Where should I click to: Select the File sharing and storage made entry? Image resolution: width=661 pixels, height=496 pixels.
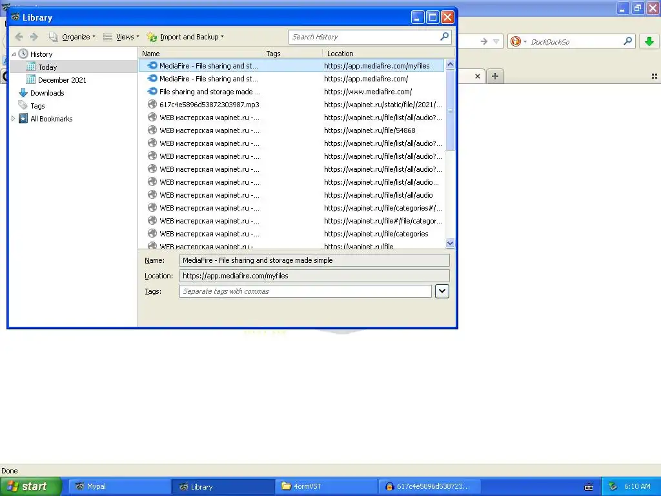pyautogui.click(x=291, y=92)
